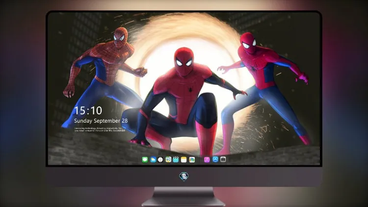This screenshot has height=207, width=368.
Task: Click the mascot logo on monitor chin
Action: (x=184, y=176)
